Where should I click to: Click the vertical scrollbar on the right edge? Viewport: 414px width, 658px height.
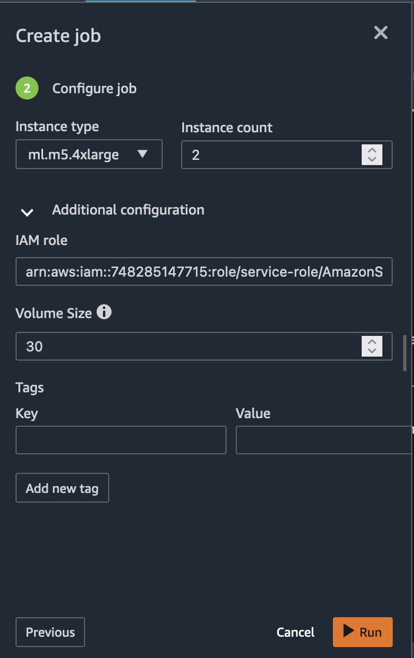[406, 353]
